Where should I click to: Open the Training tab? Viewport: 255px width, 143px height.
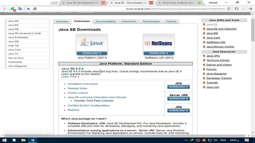coord(171,21)
